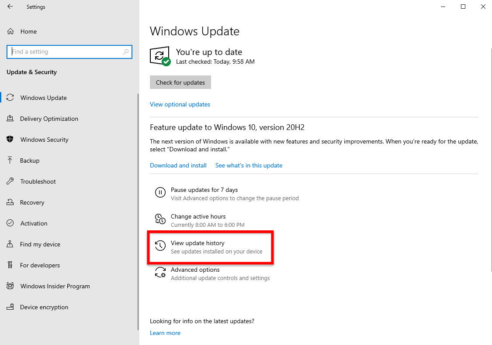Click the Backup up-arrow icon
This screenshot has height=345, width=492.
coord(10,161)
